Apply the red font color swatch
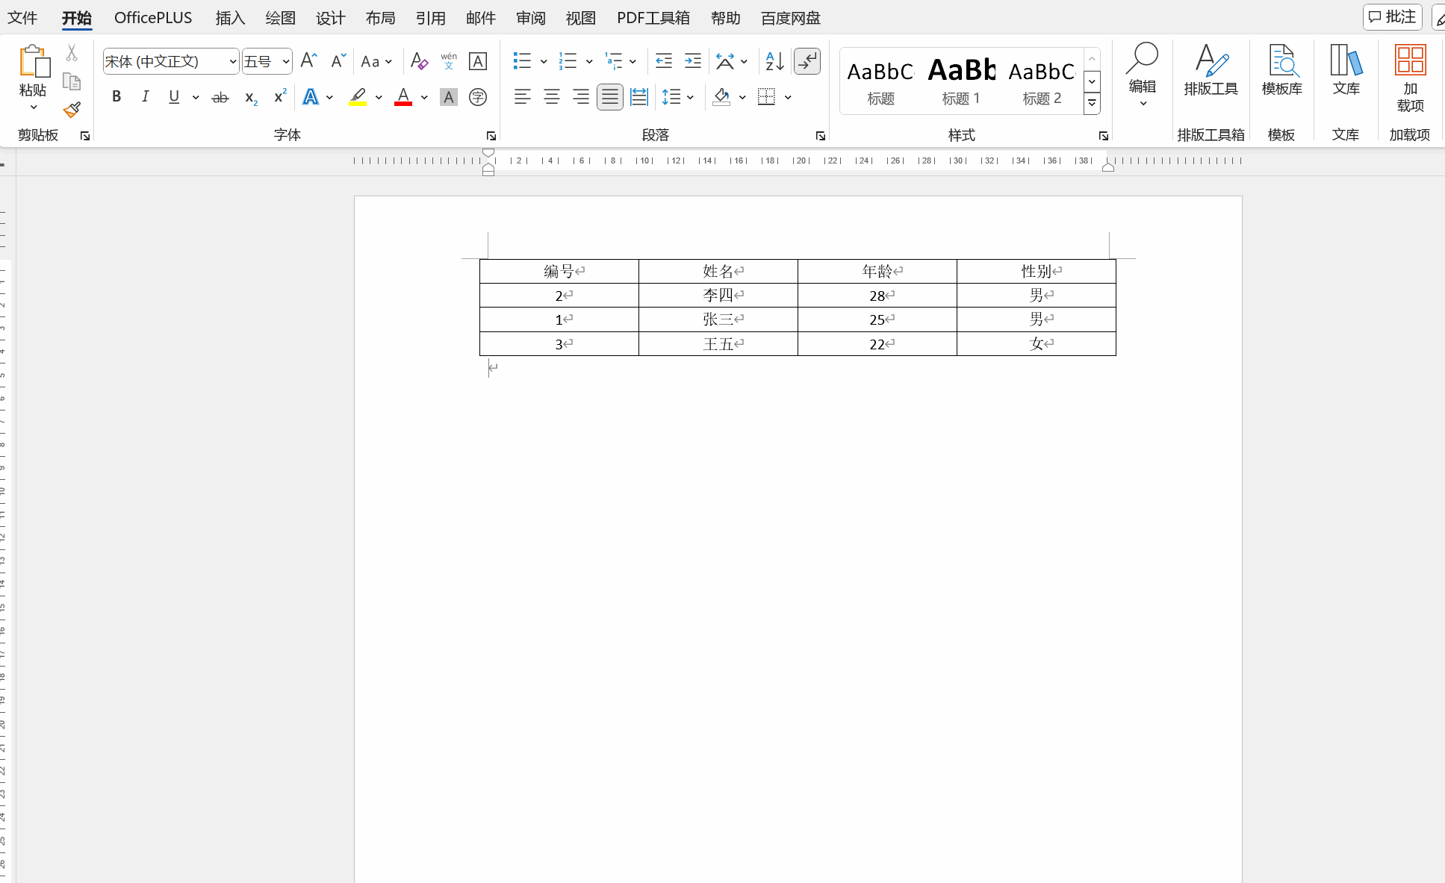1445x883 pixels. pyautogui.click(x=403, y=97)
